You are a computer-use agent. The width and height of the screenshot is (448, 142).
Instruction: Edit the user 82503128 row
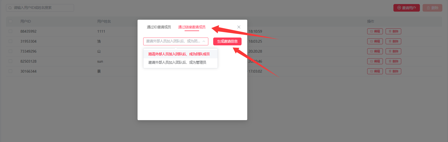coord(375,61)
